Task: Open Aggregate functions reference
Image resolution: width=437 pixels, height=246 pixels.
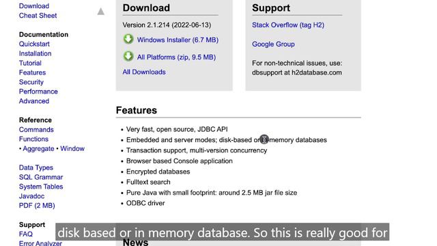Action: tap(38, 149)
